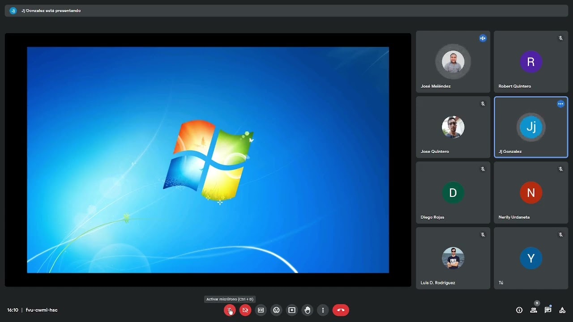Toggle closed captions

pyautogui.click(x=261, y=310)
